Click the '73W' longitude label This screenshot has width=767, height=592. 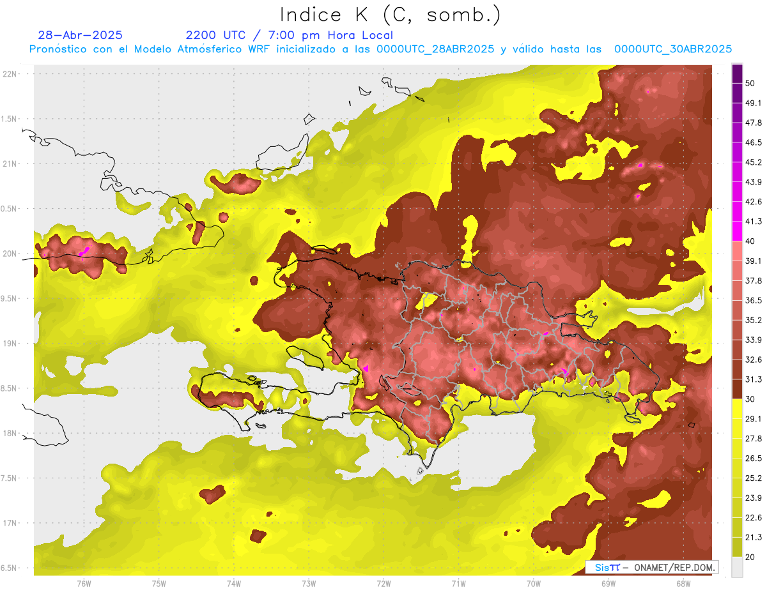coord(309,583)
